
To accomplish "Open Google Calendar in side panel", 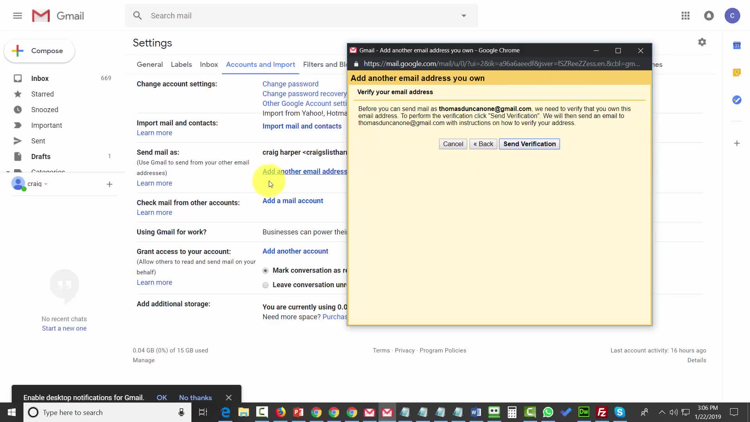I will tap(737, 45).
